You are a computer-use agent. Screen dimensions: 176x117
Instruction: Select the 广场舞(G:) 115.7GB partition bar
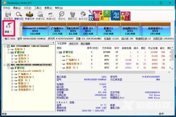[x=57, y=30]
